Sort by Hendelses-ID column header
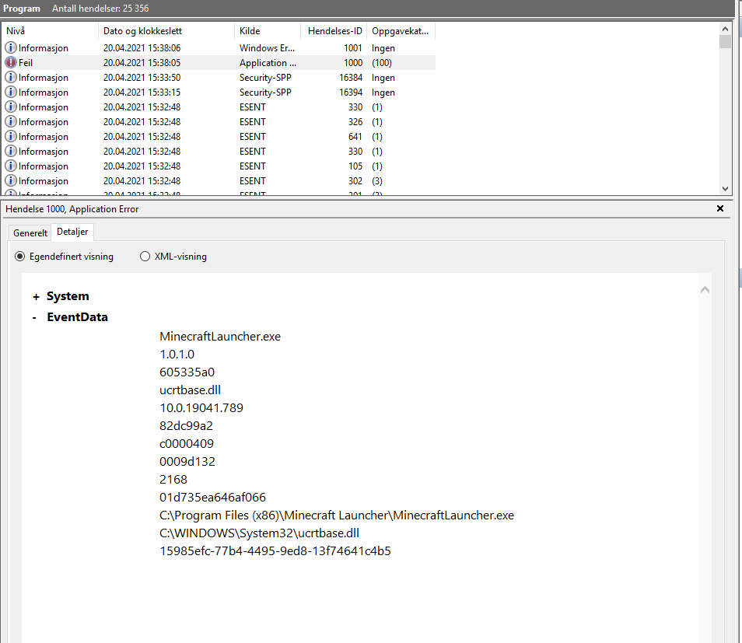This screenshot has height=643, width=742. (334, 31)
